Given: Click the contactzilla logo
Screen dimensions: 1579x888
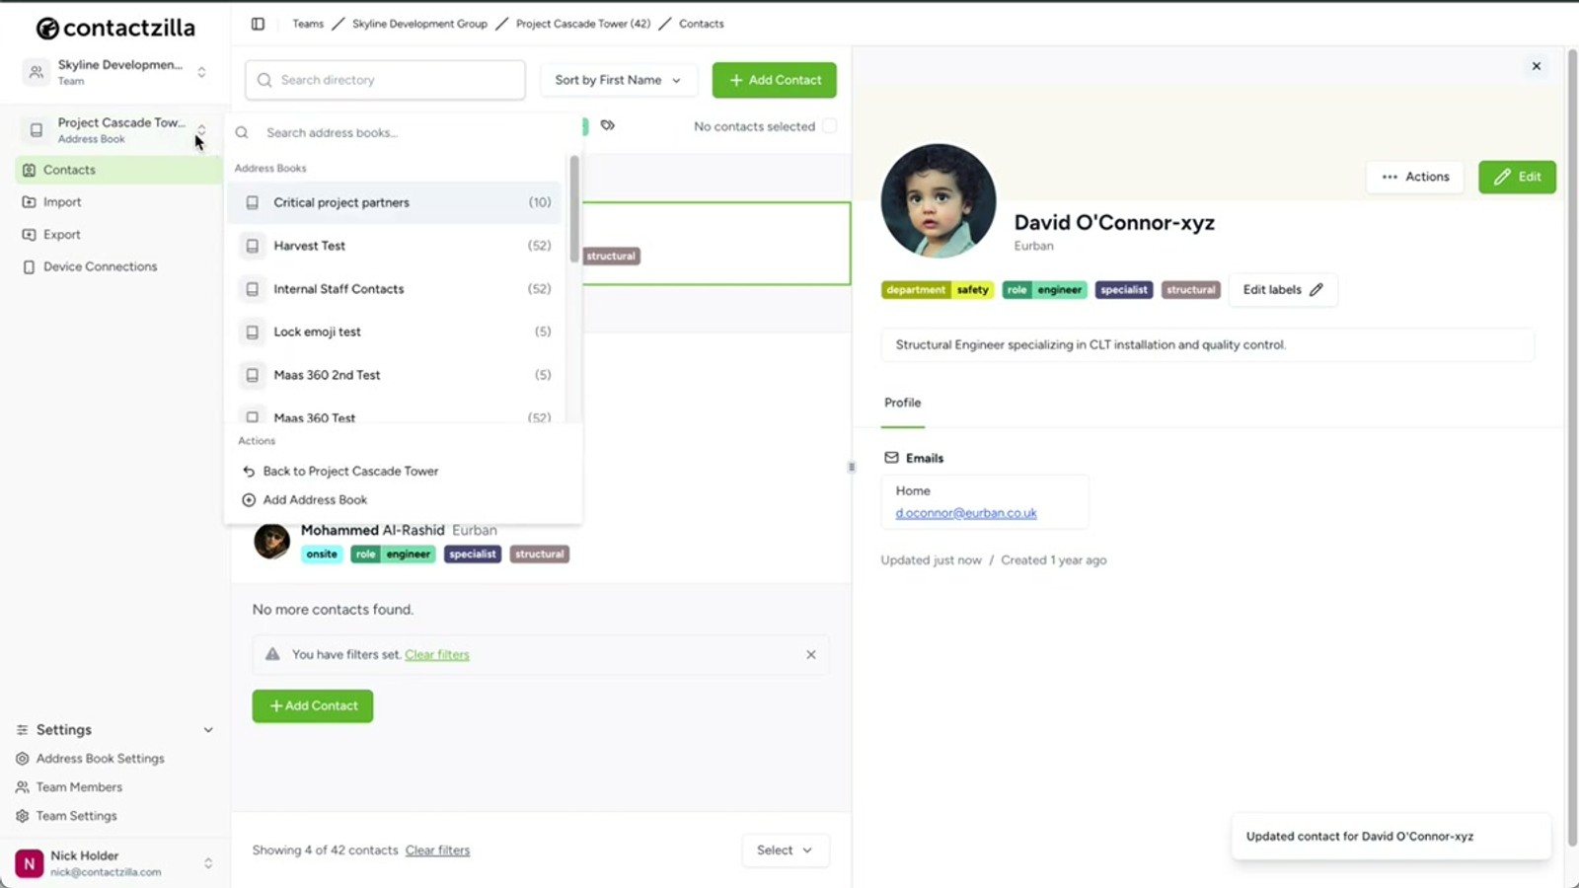Looking at the screenshot, I should point(115,28).
